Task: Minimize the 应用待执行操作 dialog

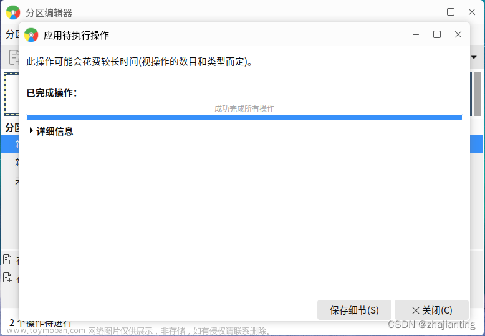Action: point(416,35)
